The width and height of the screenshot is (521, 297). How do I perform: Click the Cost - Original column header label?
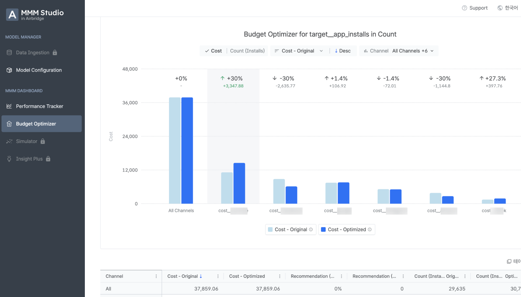[x=182, y=276]
